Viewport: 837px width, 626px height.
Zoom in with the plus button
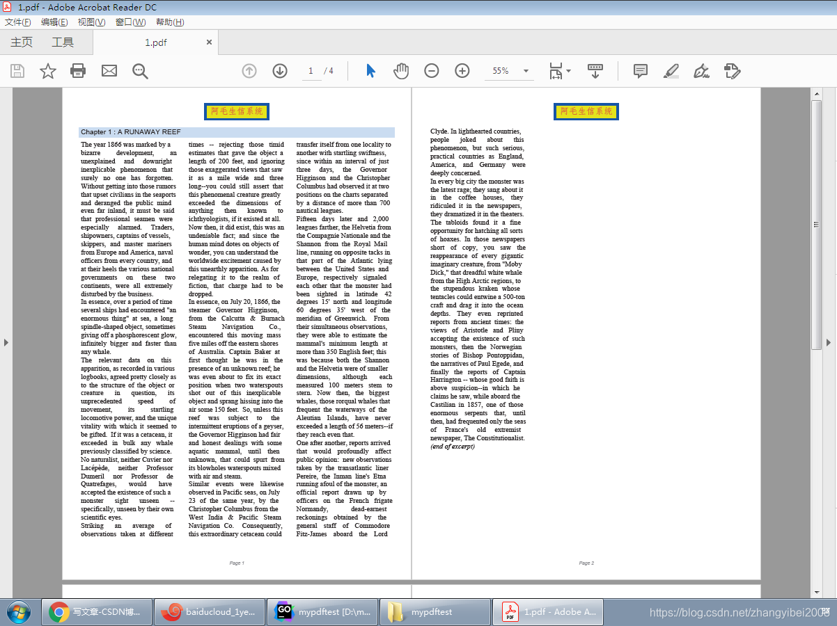[462, 71]
